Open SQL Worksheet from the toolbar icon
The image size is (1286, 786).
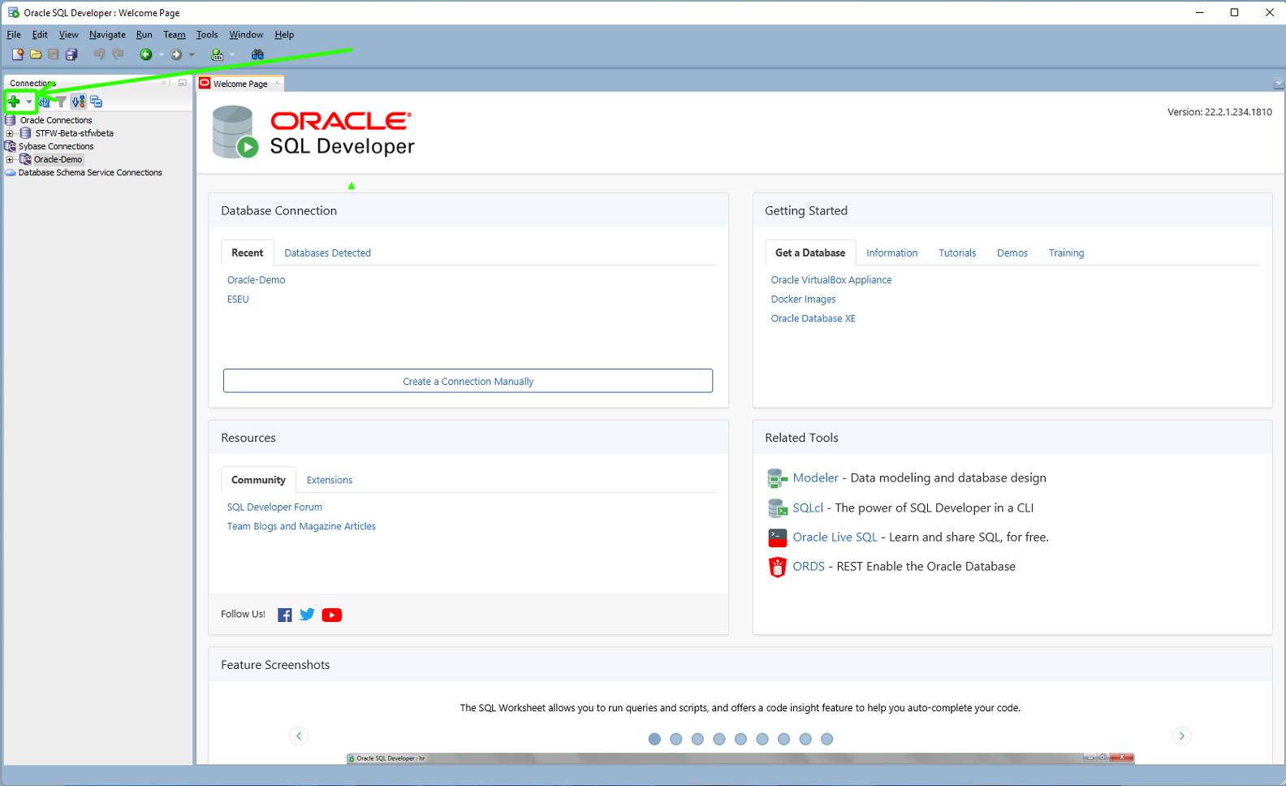217,54
